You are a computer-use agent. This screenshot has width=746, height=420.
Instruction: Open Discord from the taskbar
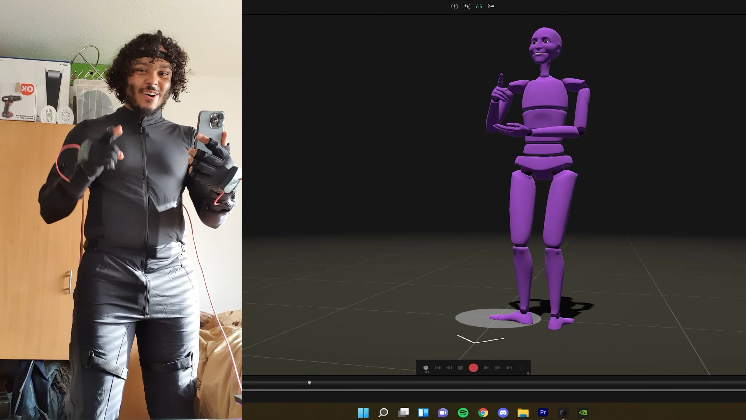coord(503,413)
